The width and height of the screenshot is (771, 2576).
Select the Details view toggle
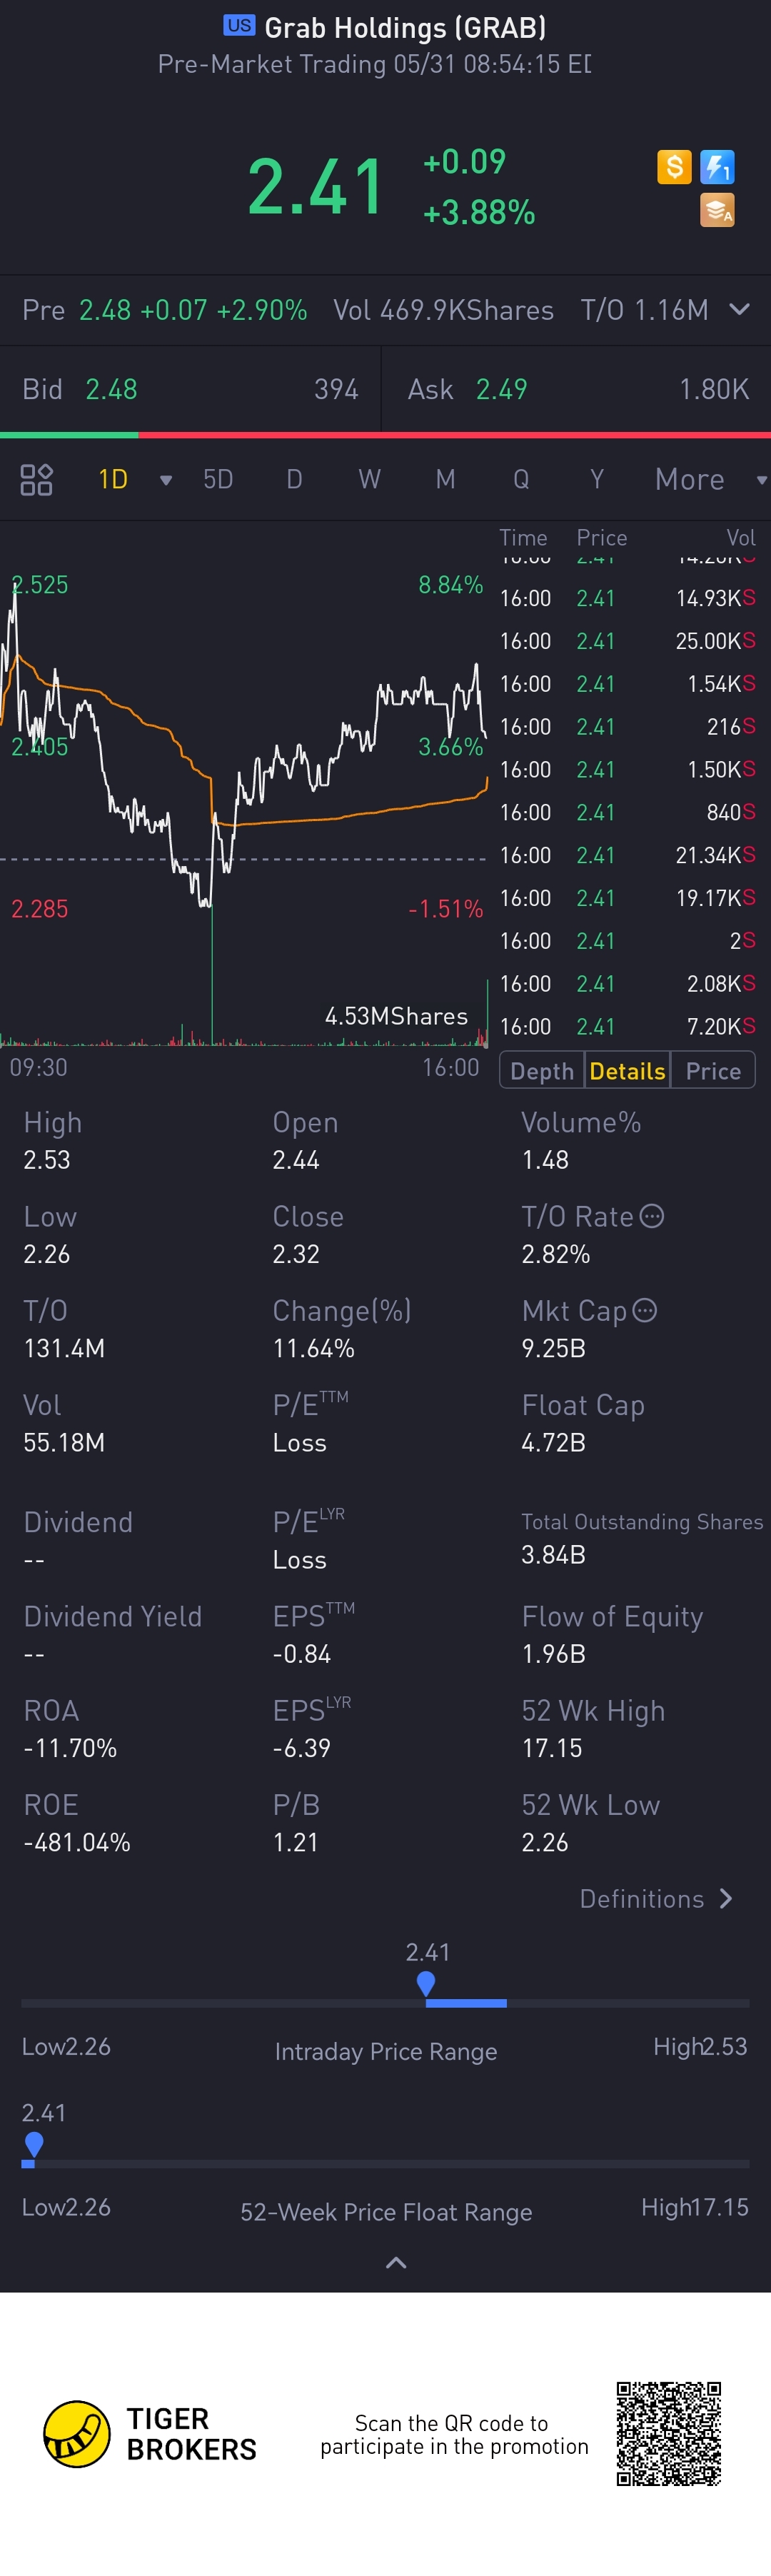point(627,1071)
